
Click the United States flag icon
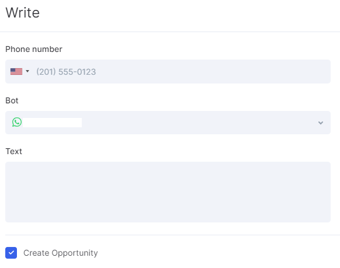click(x=16, y=71)
